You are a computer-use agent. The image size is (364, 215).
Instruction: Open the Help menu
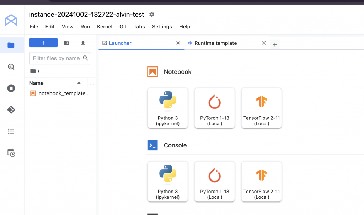click(x=184, y=27)
